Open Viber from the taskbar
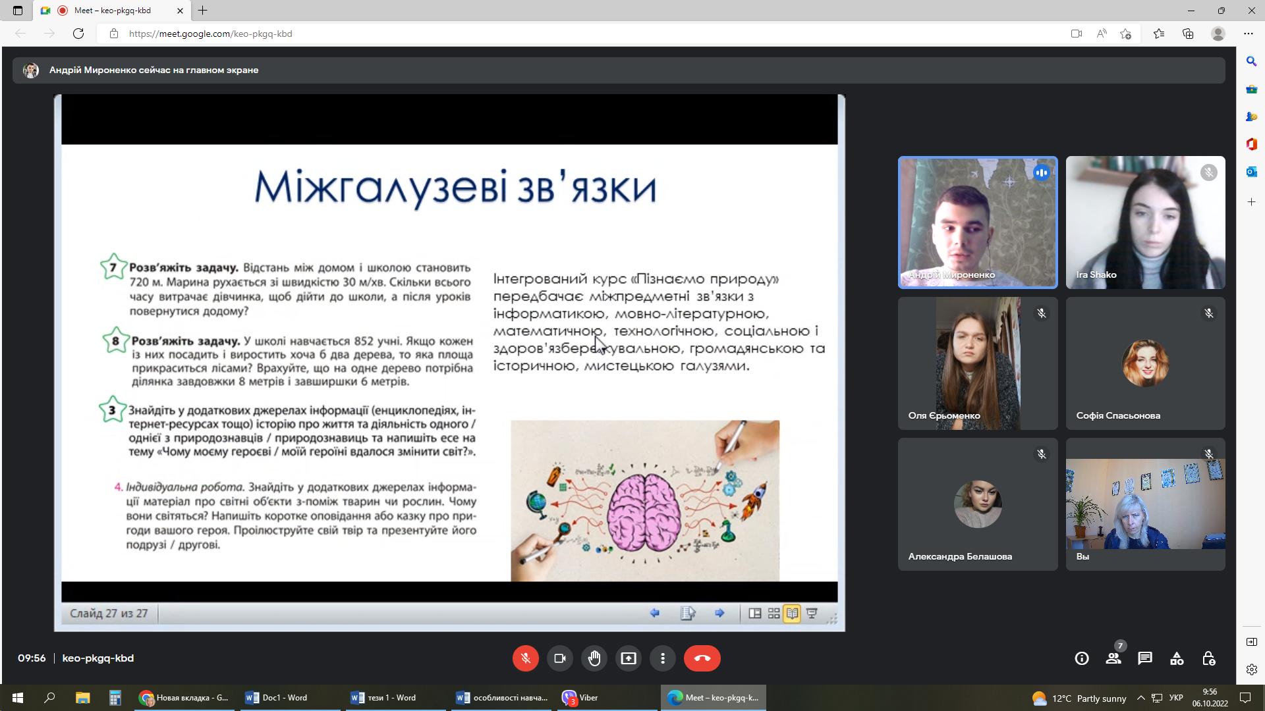 [581, 698]
